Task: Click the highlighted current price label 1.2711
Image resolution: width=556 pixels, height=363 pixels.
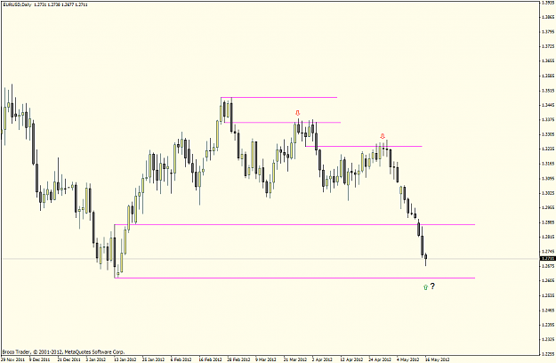Action: [547, 259]
